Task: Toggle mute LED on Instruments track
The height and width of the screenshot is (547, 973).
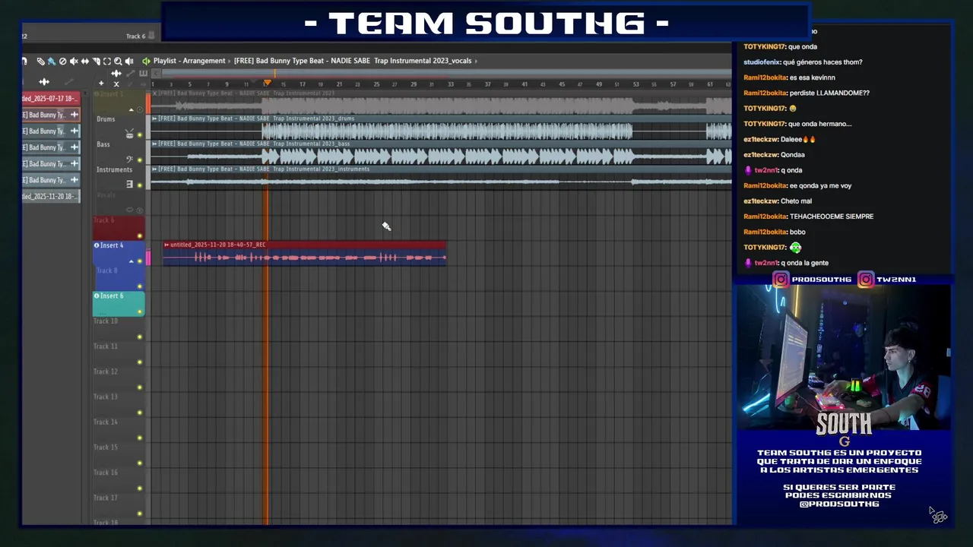Action: point(140,185)
